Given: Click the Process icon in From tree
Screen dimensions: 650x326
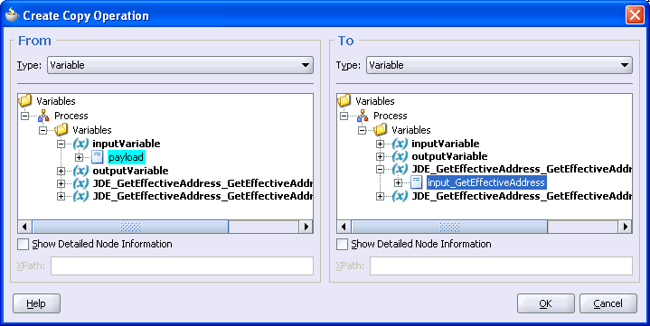Looking at the screenshot, I should click(x=43, y=116).
